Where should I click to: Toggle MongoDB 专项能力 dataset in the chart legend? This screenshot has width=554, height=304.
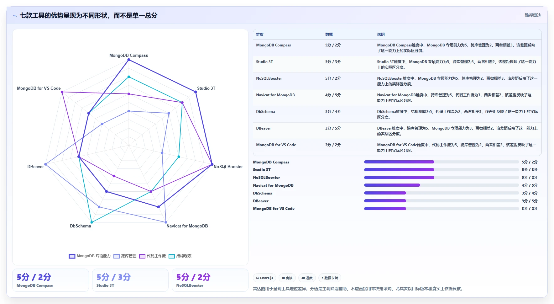pos(90,256)
